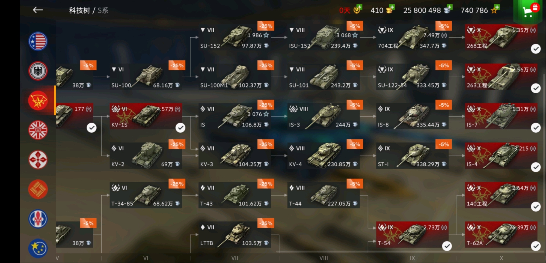Go back with the arrow icon

pos(38,10)
